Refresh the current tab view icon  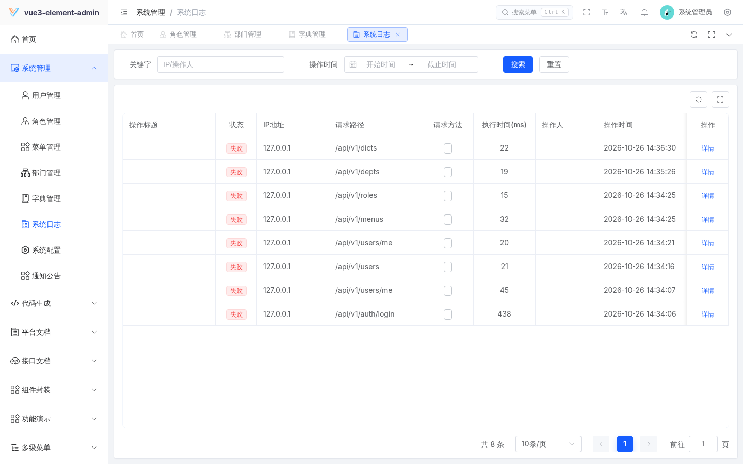pyautogui.click(x=694, y=35)
